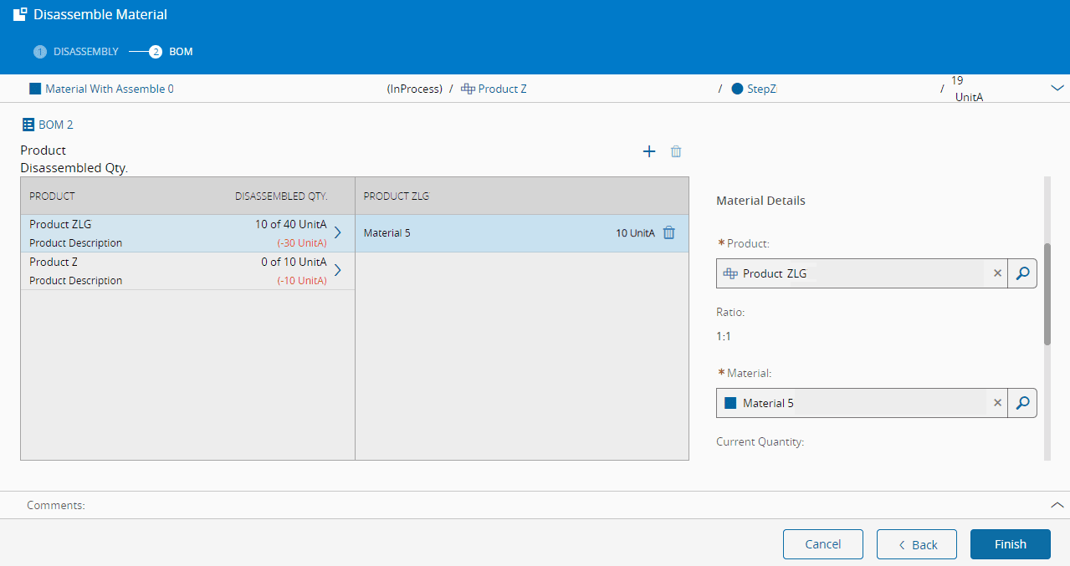Collapse the Comments section chevron
Image resolution: width=1070 pixels, height=566 pixels.
(1057, 505)
